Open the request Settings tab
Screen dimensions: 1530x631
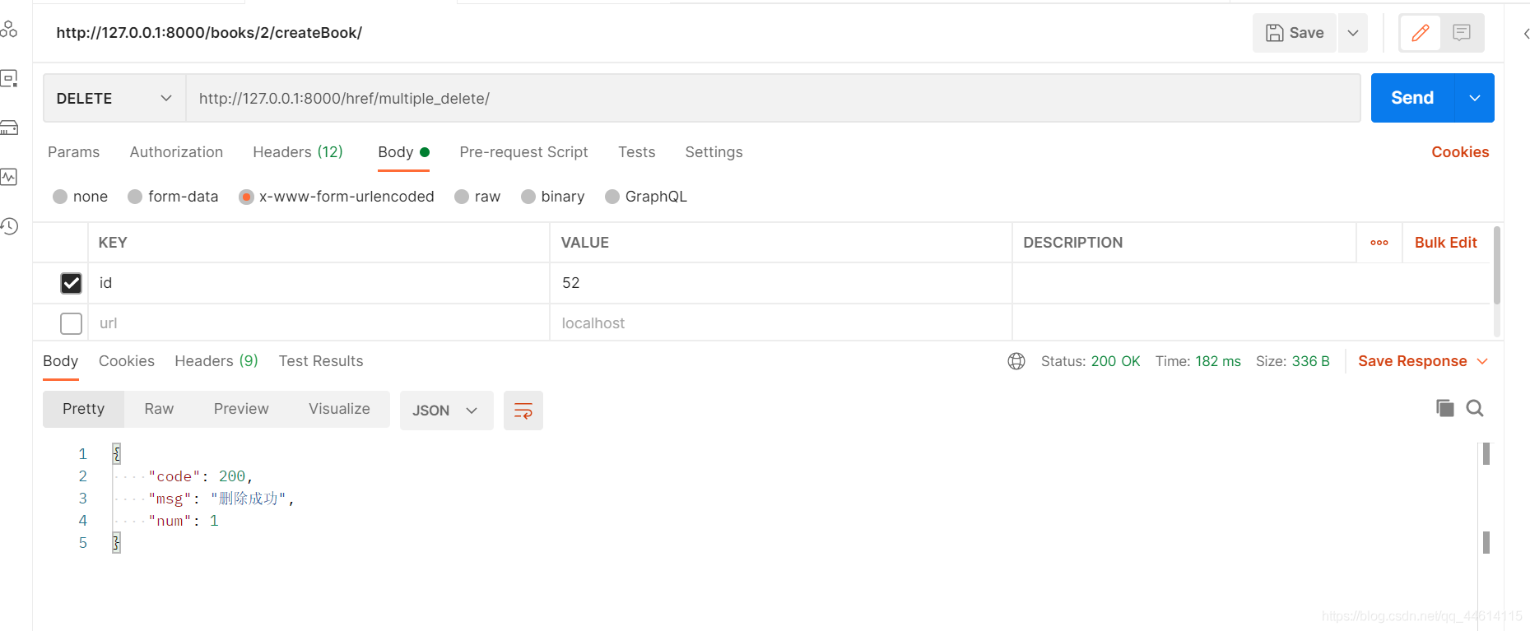(x=714, y=152)
